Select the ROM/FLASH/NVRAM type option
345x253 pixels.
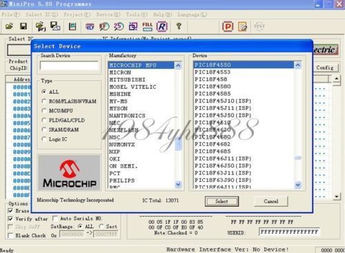[x=44, y=101]
